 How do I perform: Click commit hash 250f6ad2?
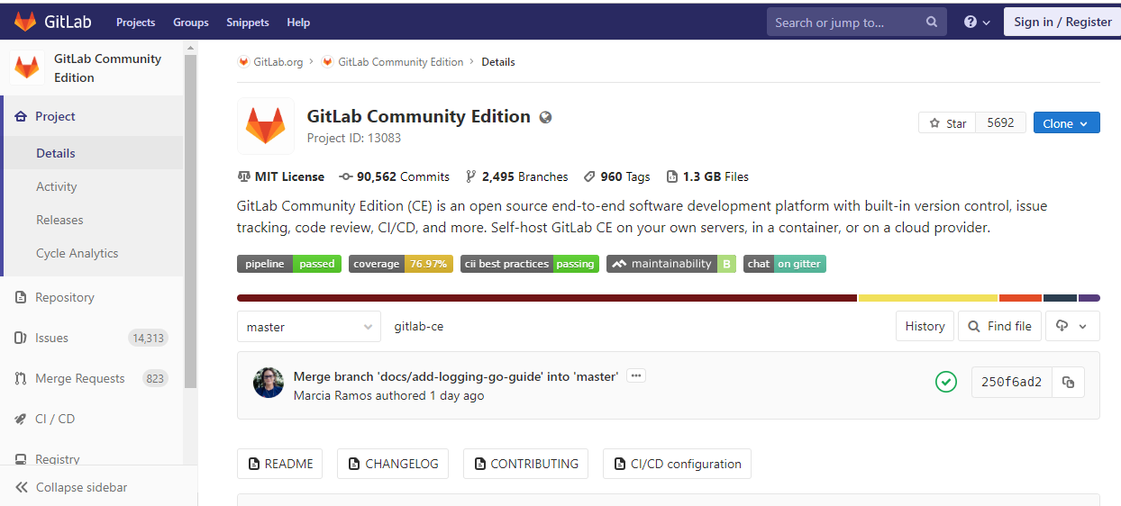[x=1011, y=382]
